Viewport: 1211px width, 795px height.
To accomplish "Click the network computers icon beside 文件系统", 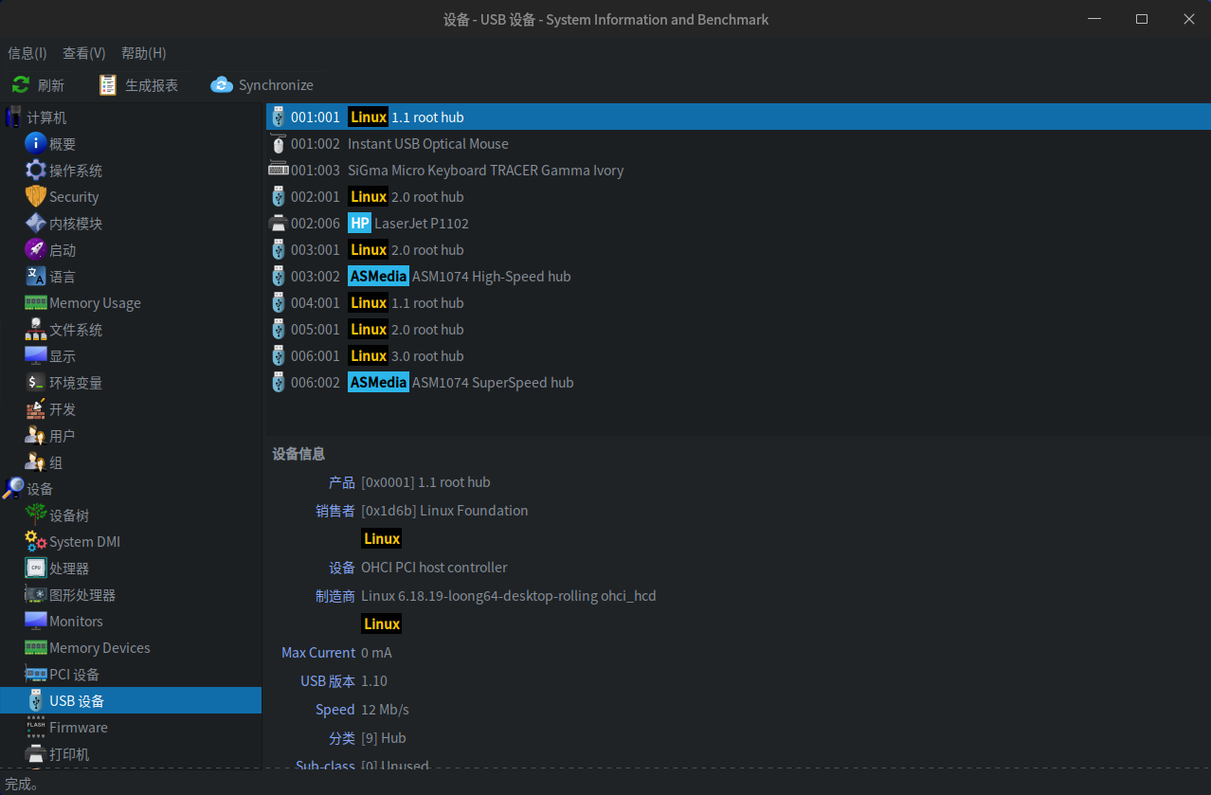I will point(36,329).
